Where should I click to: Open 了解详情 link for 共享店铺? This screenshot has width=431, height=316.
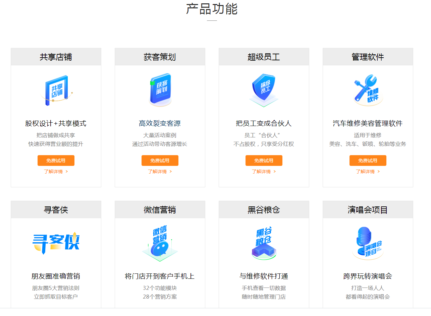tap(56, 172)
